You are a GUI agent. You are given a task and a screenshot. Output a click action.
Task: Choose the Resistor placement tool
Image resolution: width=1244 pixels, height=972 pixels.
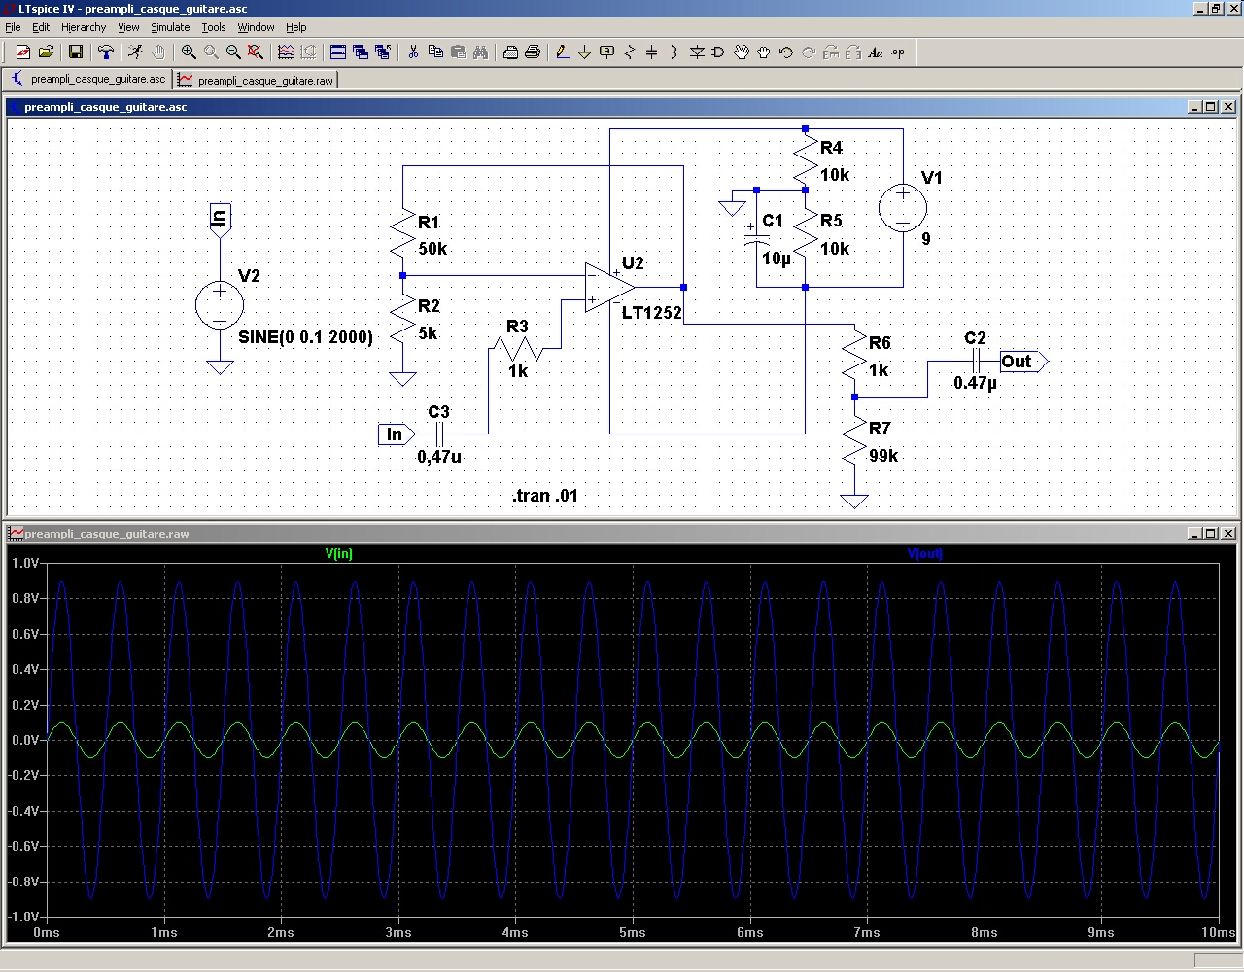tap(630, 52)
